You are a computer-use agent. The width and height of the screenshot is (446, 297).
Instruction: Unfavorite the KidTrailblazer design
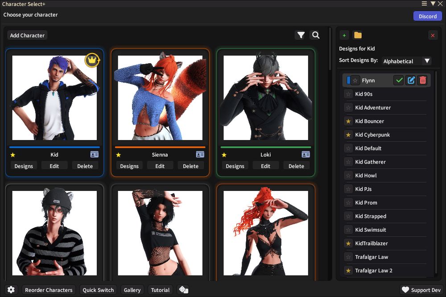click(x=348, y=243)
